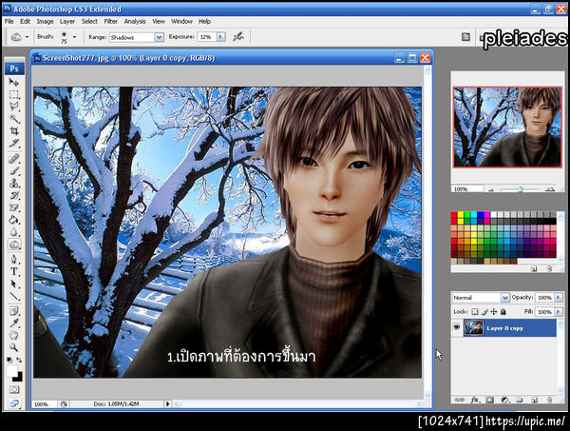Select the Burn tool in toolbox
The image size is (570, 431).
(x=14, y=245)
